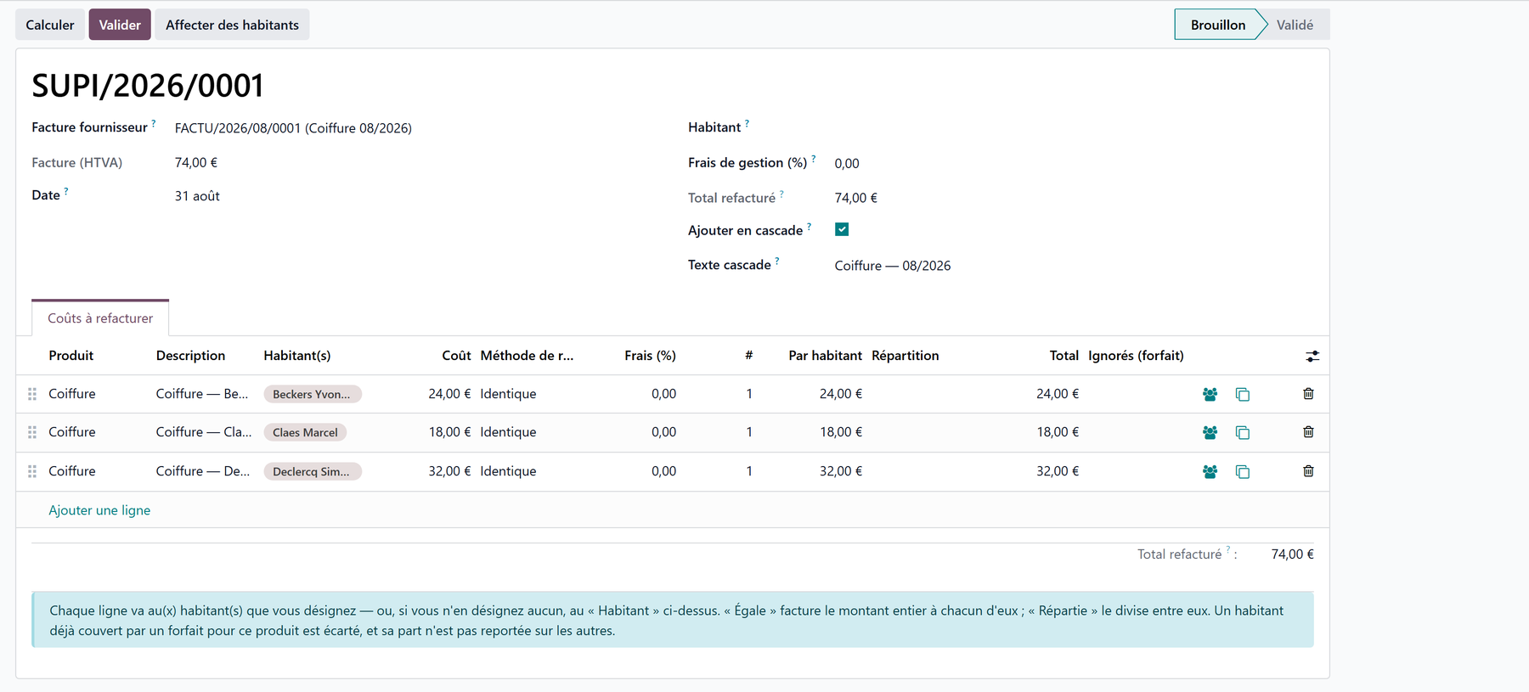Grab the drag handle of Claes row

(x=32, y=432)
